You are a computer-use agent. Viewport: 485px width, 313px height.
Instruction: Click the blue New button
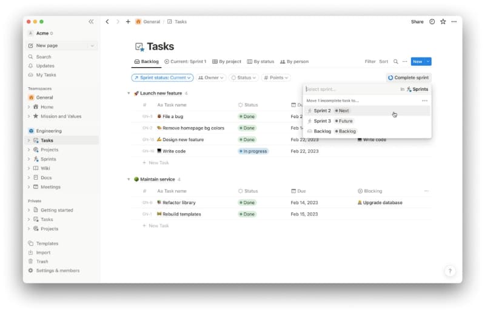tap(418, 62)
